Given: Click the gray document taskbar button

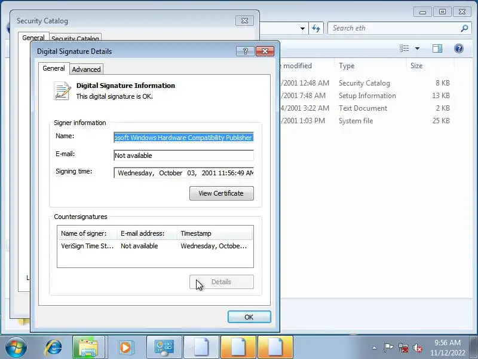Looking at the screenshot, I should click(201, 348).
